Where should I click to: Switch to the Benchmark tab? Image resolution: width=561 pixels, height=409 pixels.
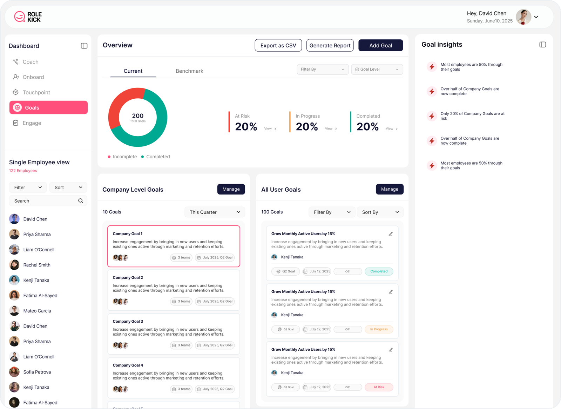[189, 71]
